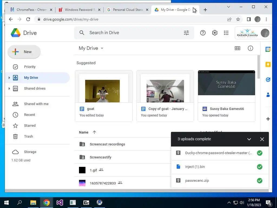277x208 pixels.
Task: Sort by Name direction arrow
Action: 94,132
